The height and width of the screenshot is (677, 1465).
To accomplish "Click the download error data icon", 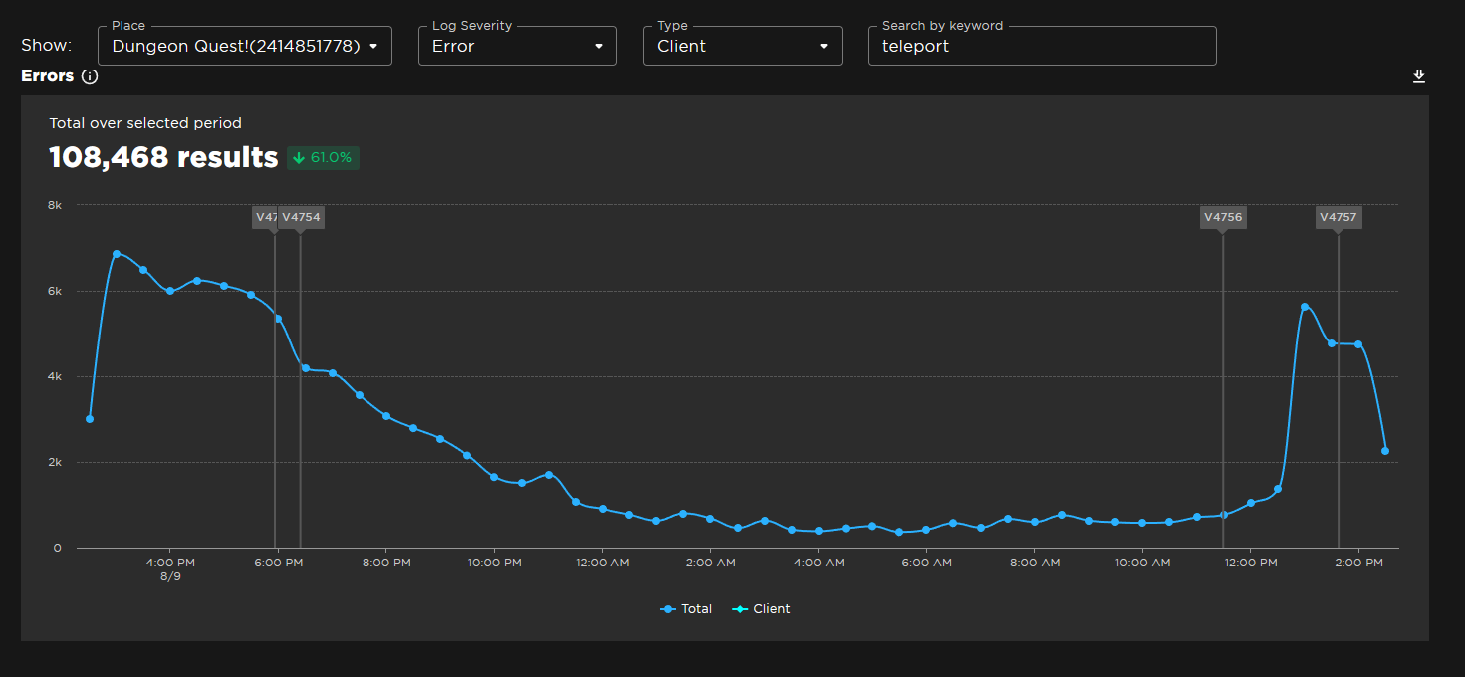I will point(1418,75).
